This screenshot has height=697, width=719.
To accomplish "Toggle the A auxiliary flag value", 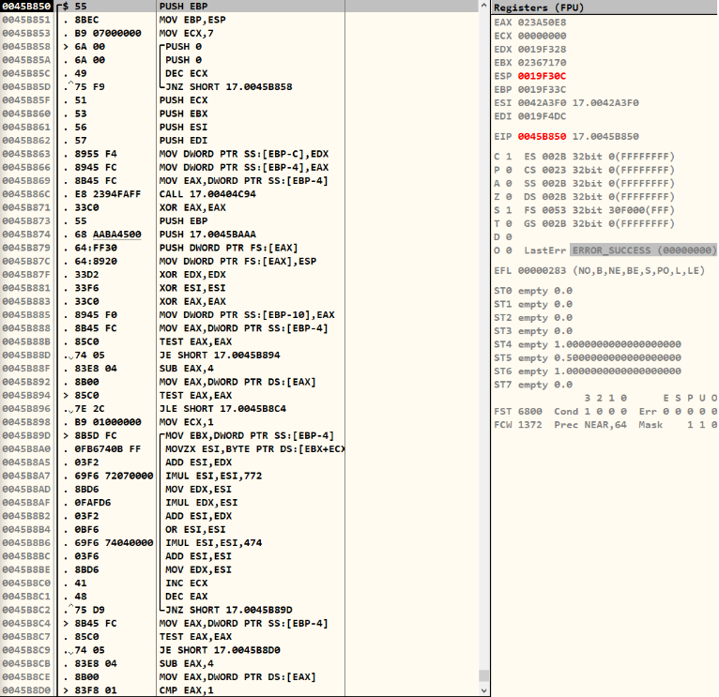I will pyautogui.click(x=509, y=183).
